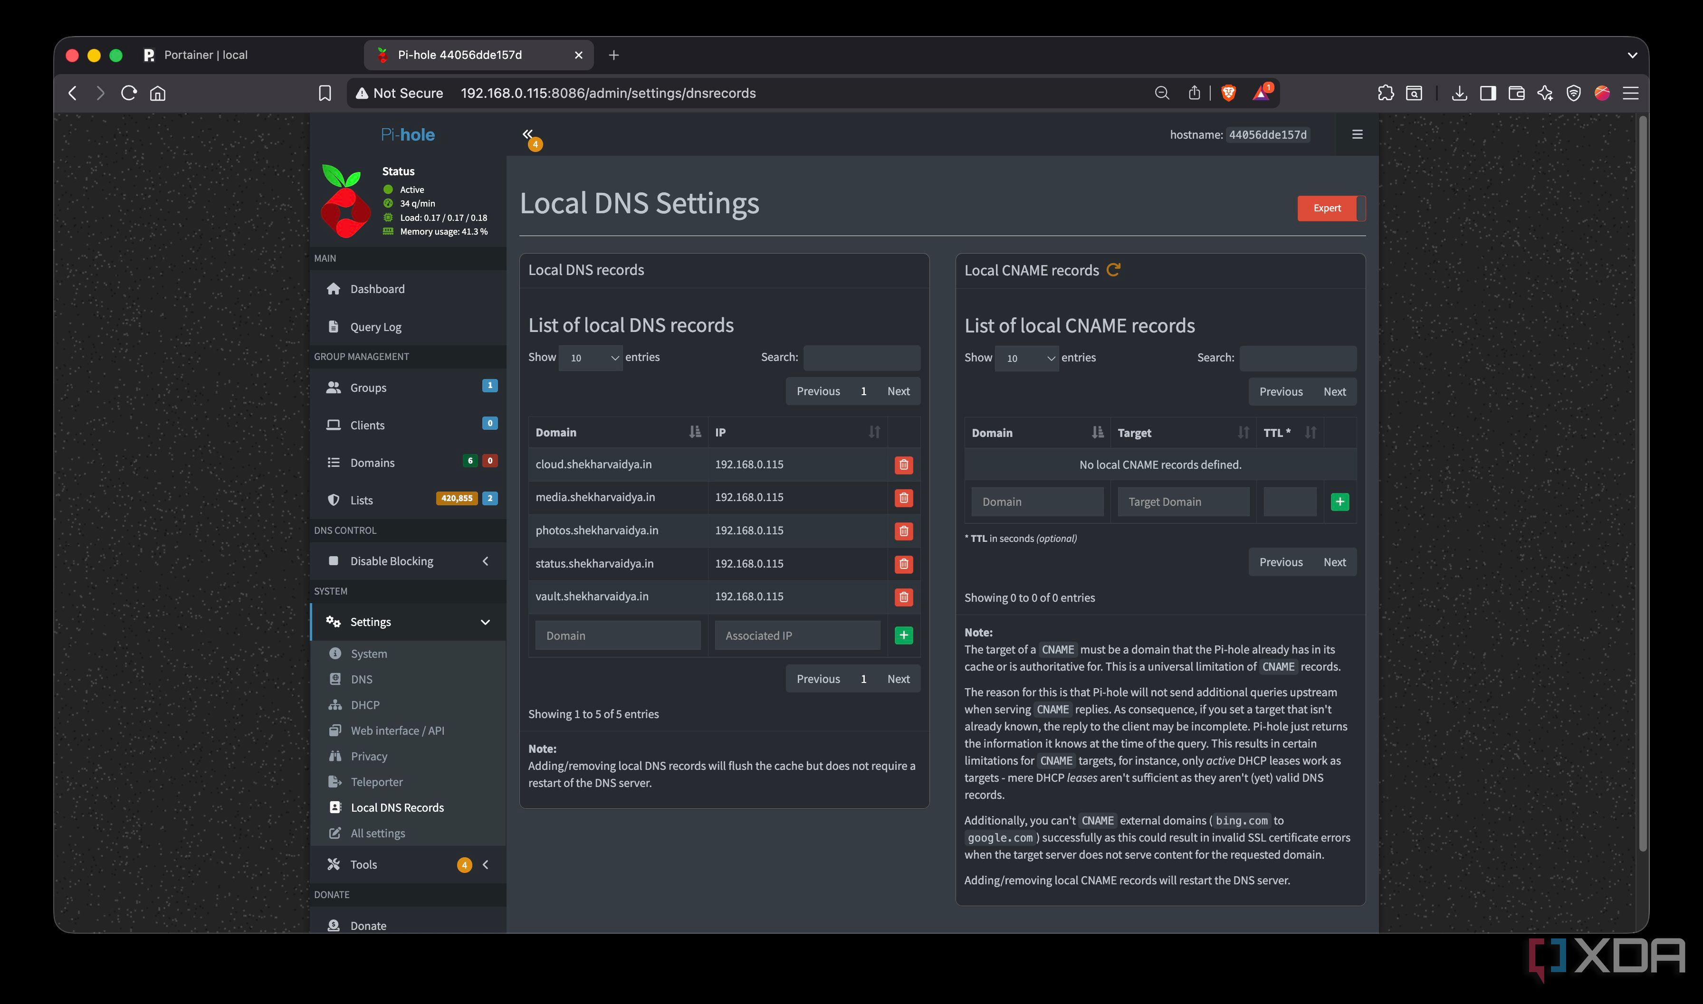Delete the vault.shekharvaidya.in DNS record
The image size is (1703, 1004).
pos(903,597)
